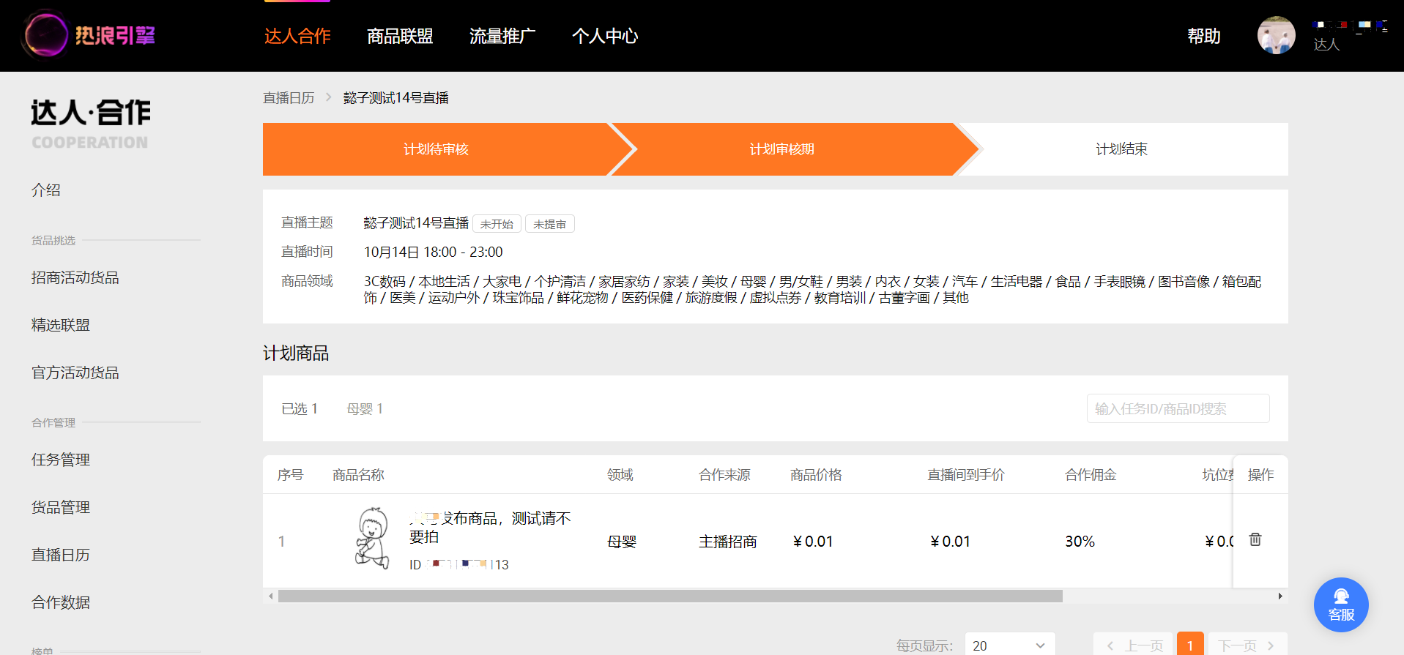The image size is (1404, 655).
Task: Click the horizontal table scrollbar thumb
Action: click(x=670, y=596)
